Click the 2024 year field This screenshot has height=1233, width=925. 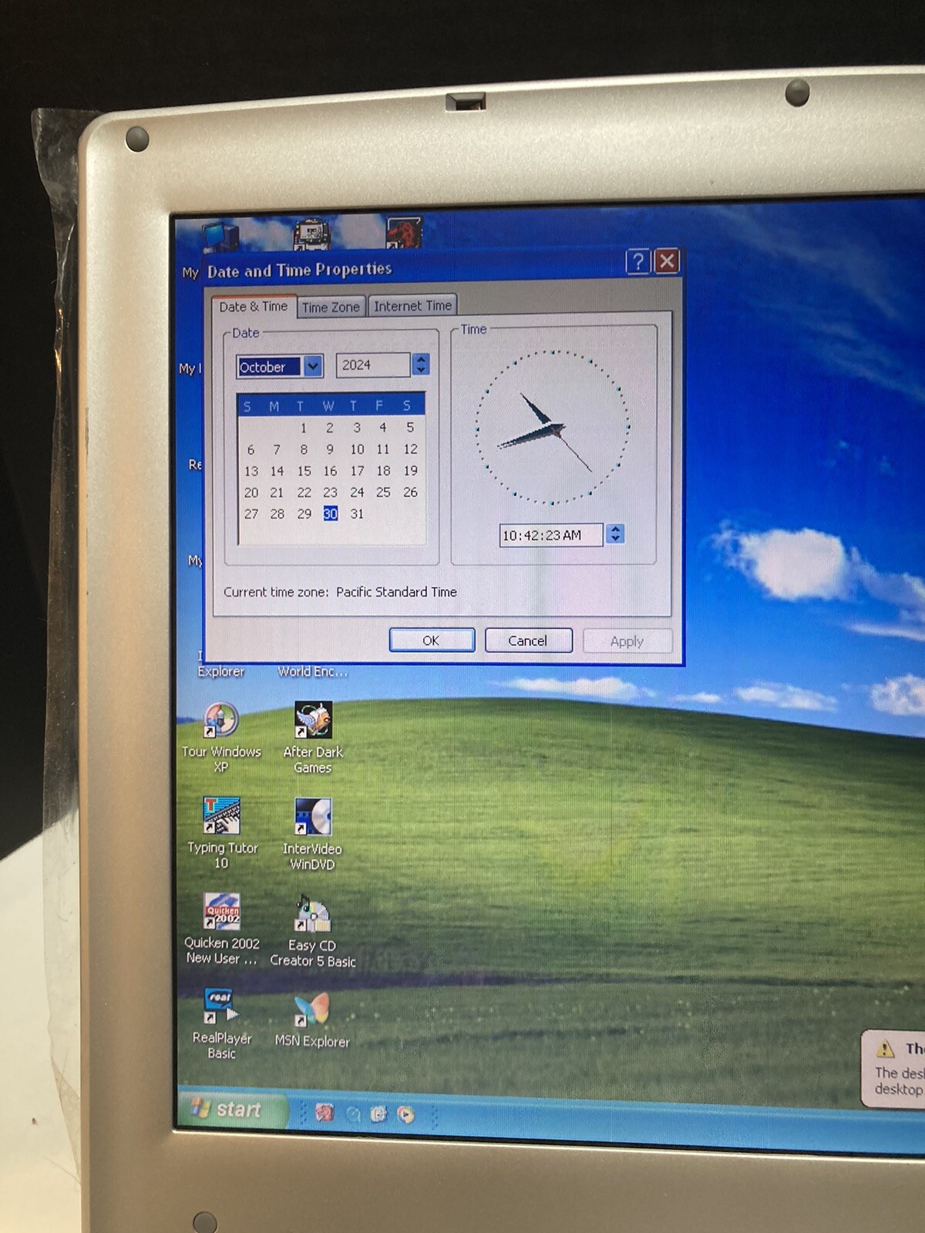click(x=373, y=365)
